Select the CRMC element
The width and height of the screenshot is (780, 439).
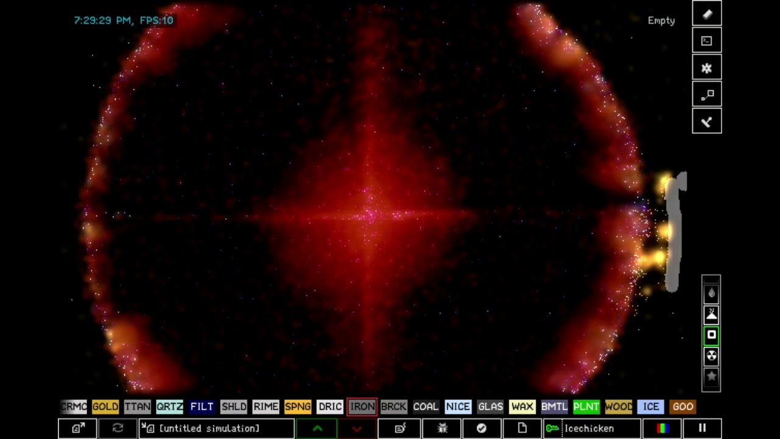[74, 407]
